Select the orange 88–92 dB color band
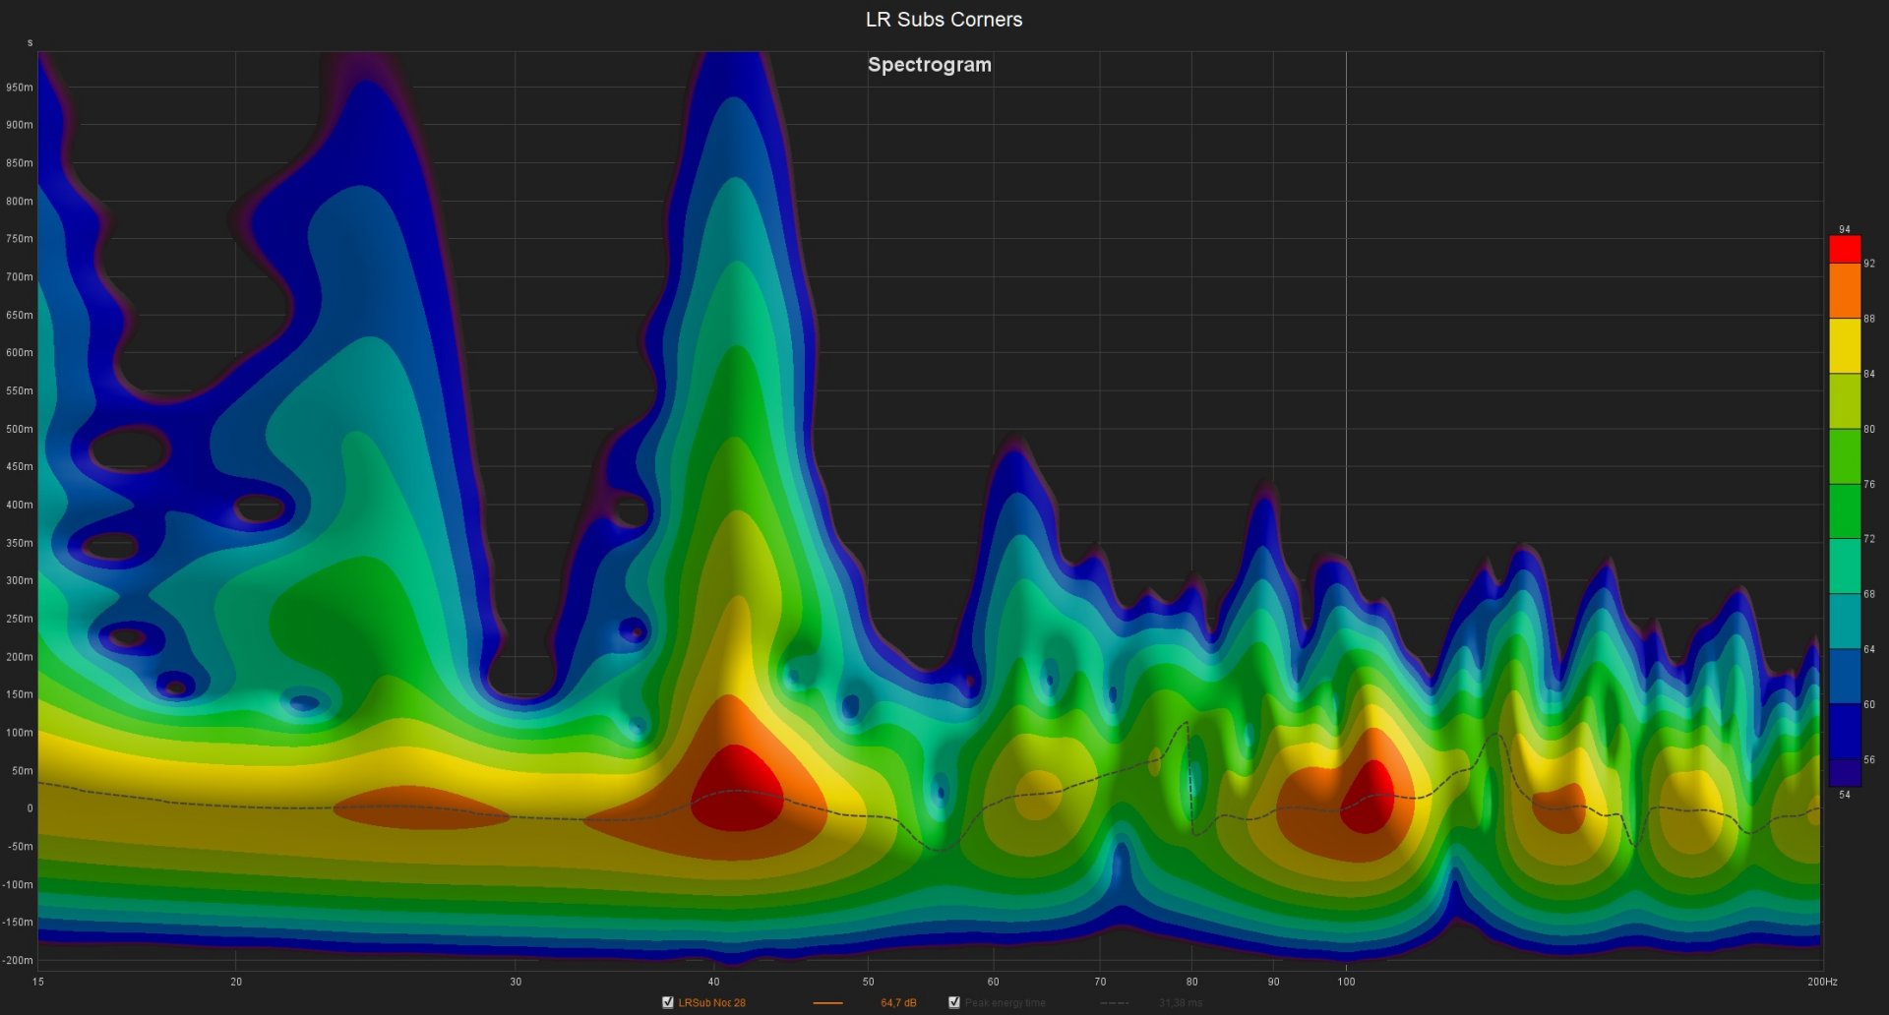Image resolution: width=1889 pixels, height=1015 pixels. coord(1844,291)
